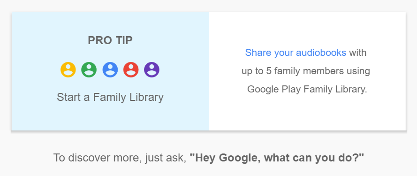The image size is (417, 176).
Task: Open the Share your audiobooks link
Action: point(296,53)
